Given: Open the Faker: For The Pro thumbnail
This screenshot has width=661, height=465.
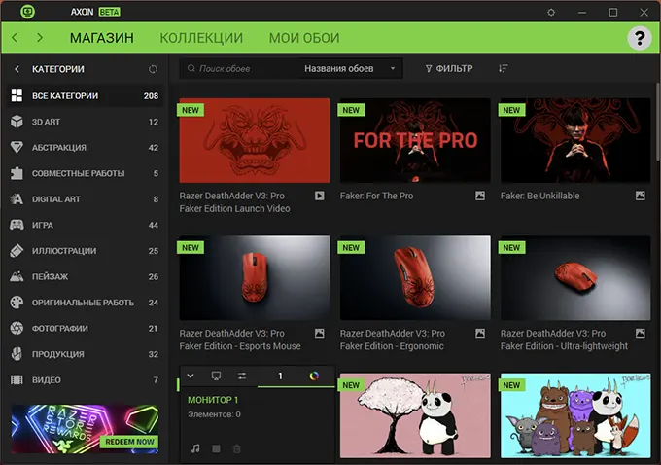Looking at the screenshot, I should click(415, 140).
